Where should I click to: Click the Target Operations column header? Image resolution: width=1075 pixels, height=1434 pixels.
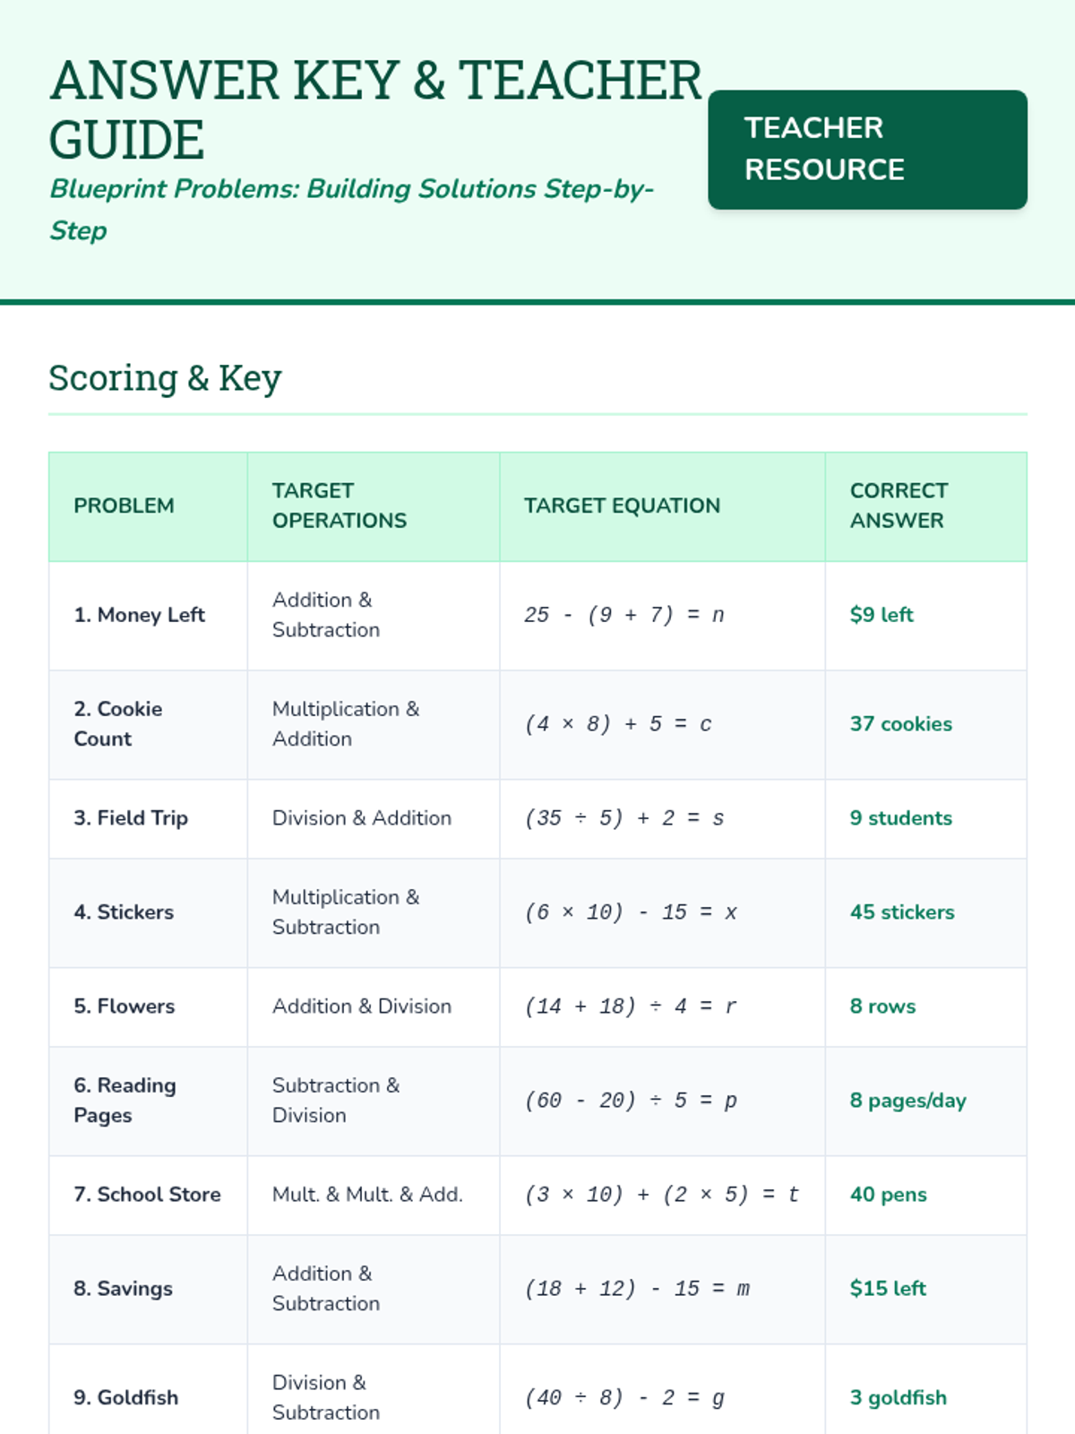(340, 506)
